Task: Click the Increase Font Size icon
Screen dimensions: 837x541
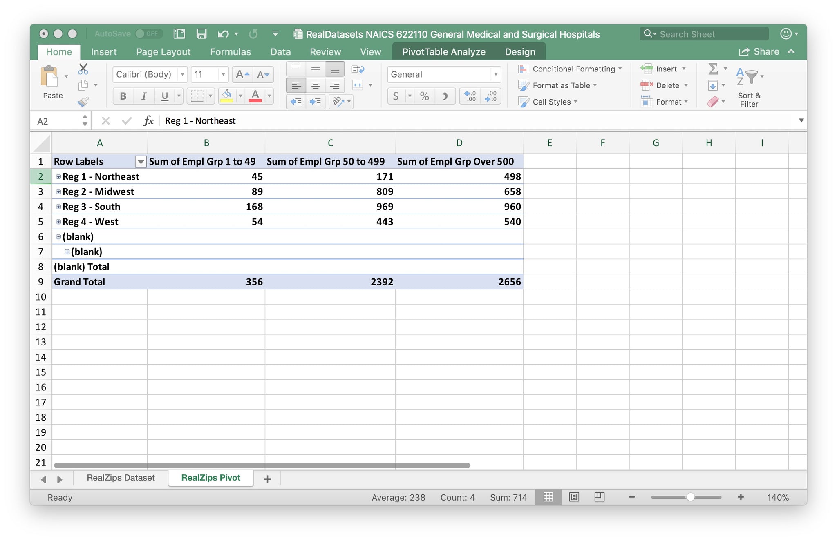Action: click(x=242, y=74)
